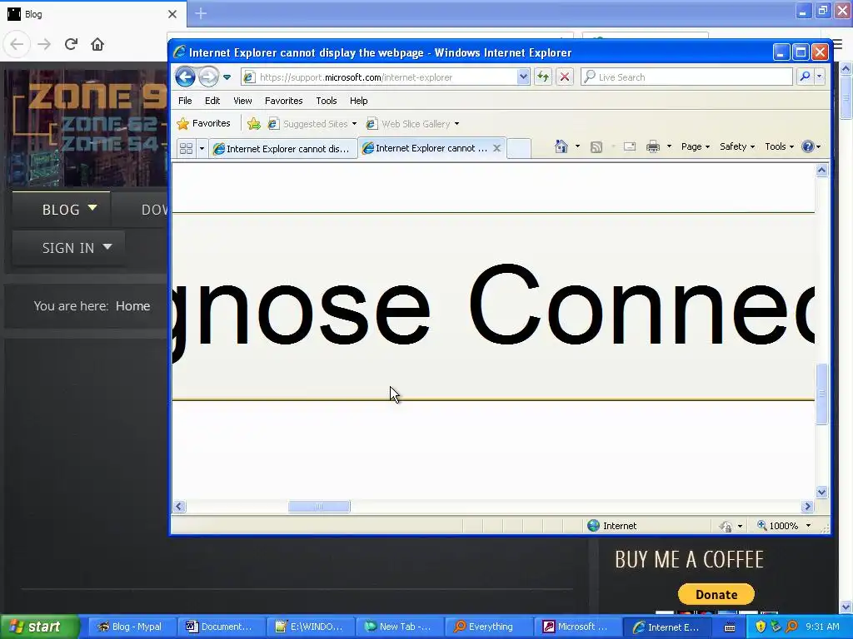Open the Page command bar menu
The width and height of the screenshot is (853, 639).
pos(696,146)
